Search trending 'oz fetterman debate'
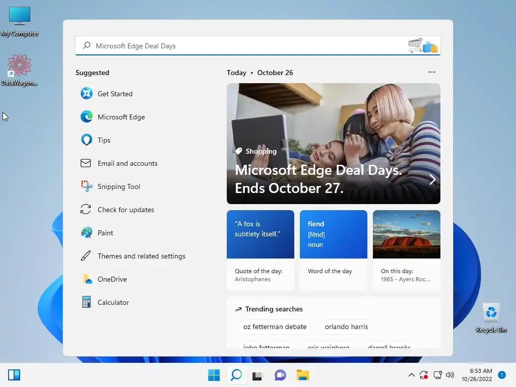 pos(275,327)
